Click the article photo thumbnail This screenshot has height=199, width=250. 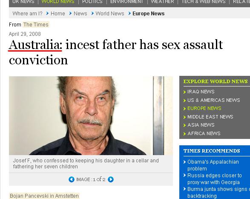click(91, 115)
